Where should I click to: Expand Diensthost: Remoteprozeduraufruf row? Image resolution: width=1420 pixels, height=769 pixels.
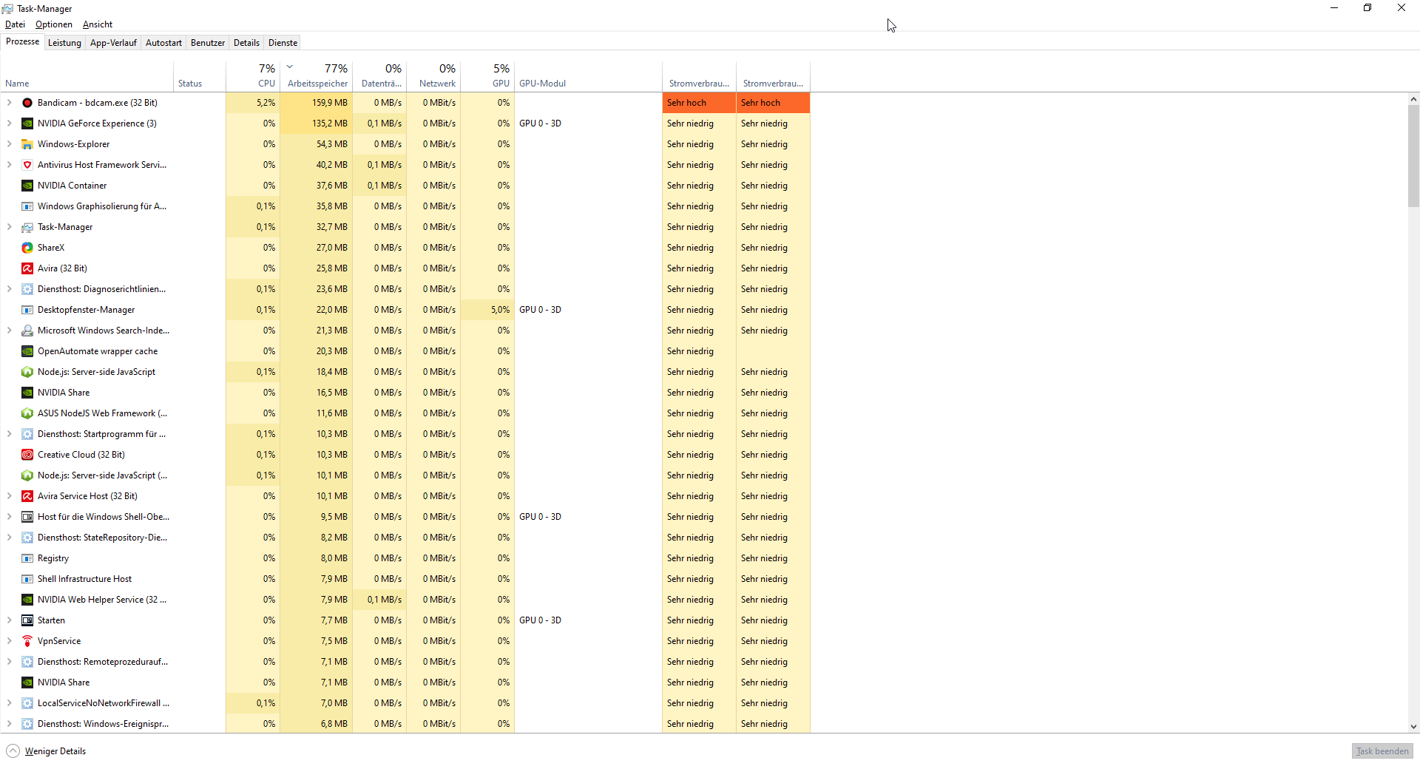pos(10,662)
